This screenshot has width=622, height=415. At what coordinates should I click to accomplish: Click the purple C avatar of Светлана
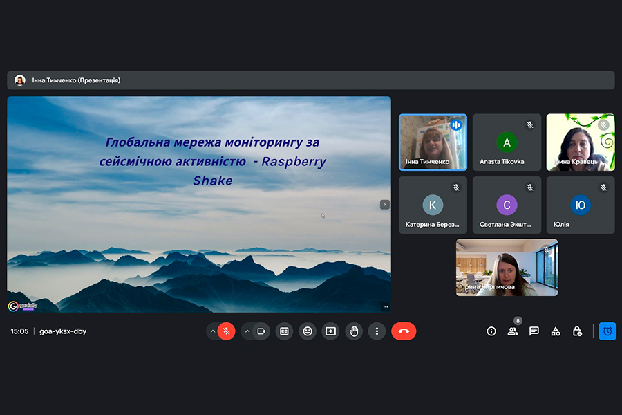click(x=507, y=205)
